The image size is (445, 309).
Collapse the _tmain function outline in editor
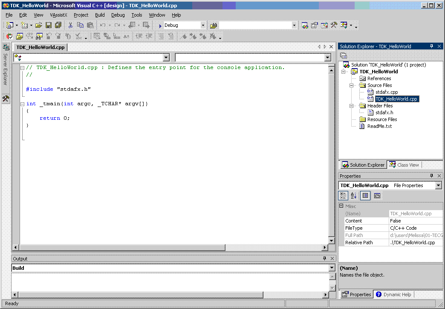pyautogui.click(x=23, y=104)
